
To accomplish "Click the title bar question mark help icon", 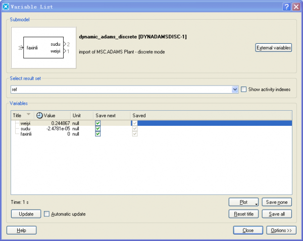I will coord(286,7).
